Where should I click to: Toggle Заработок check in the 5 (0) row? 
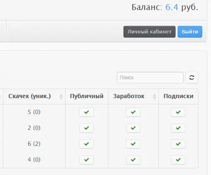(133, 112)
